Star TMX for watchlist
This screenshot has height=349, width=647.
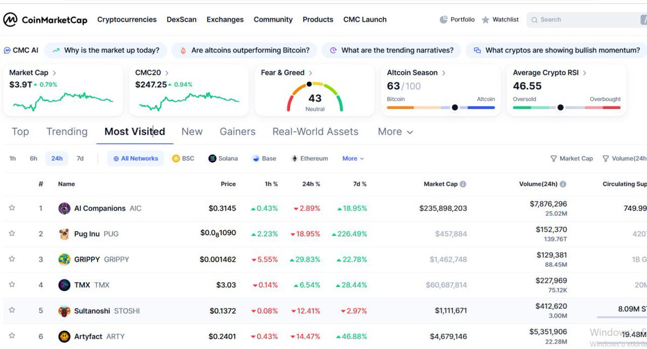pyautogui.click(x=12, y=284)
